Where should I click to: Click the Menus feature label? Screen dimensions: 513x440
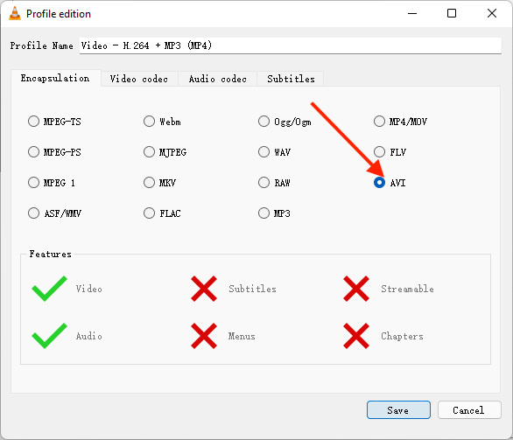pos(242,337)
